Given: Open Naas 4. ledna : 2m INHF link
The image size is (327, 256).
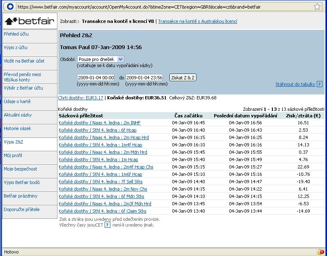Looking at the screenshot, I should 100,123.
